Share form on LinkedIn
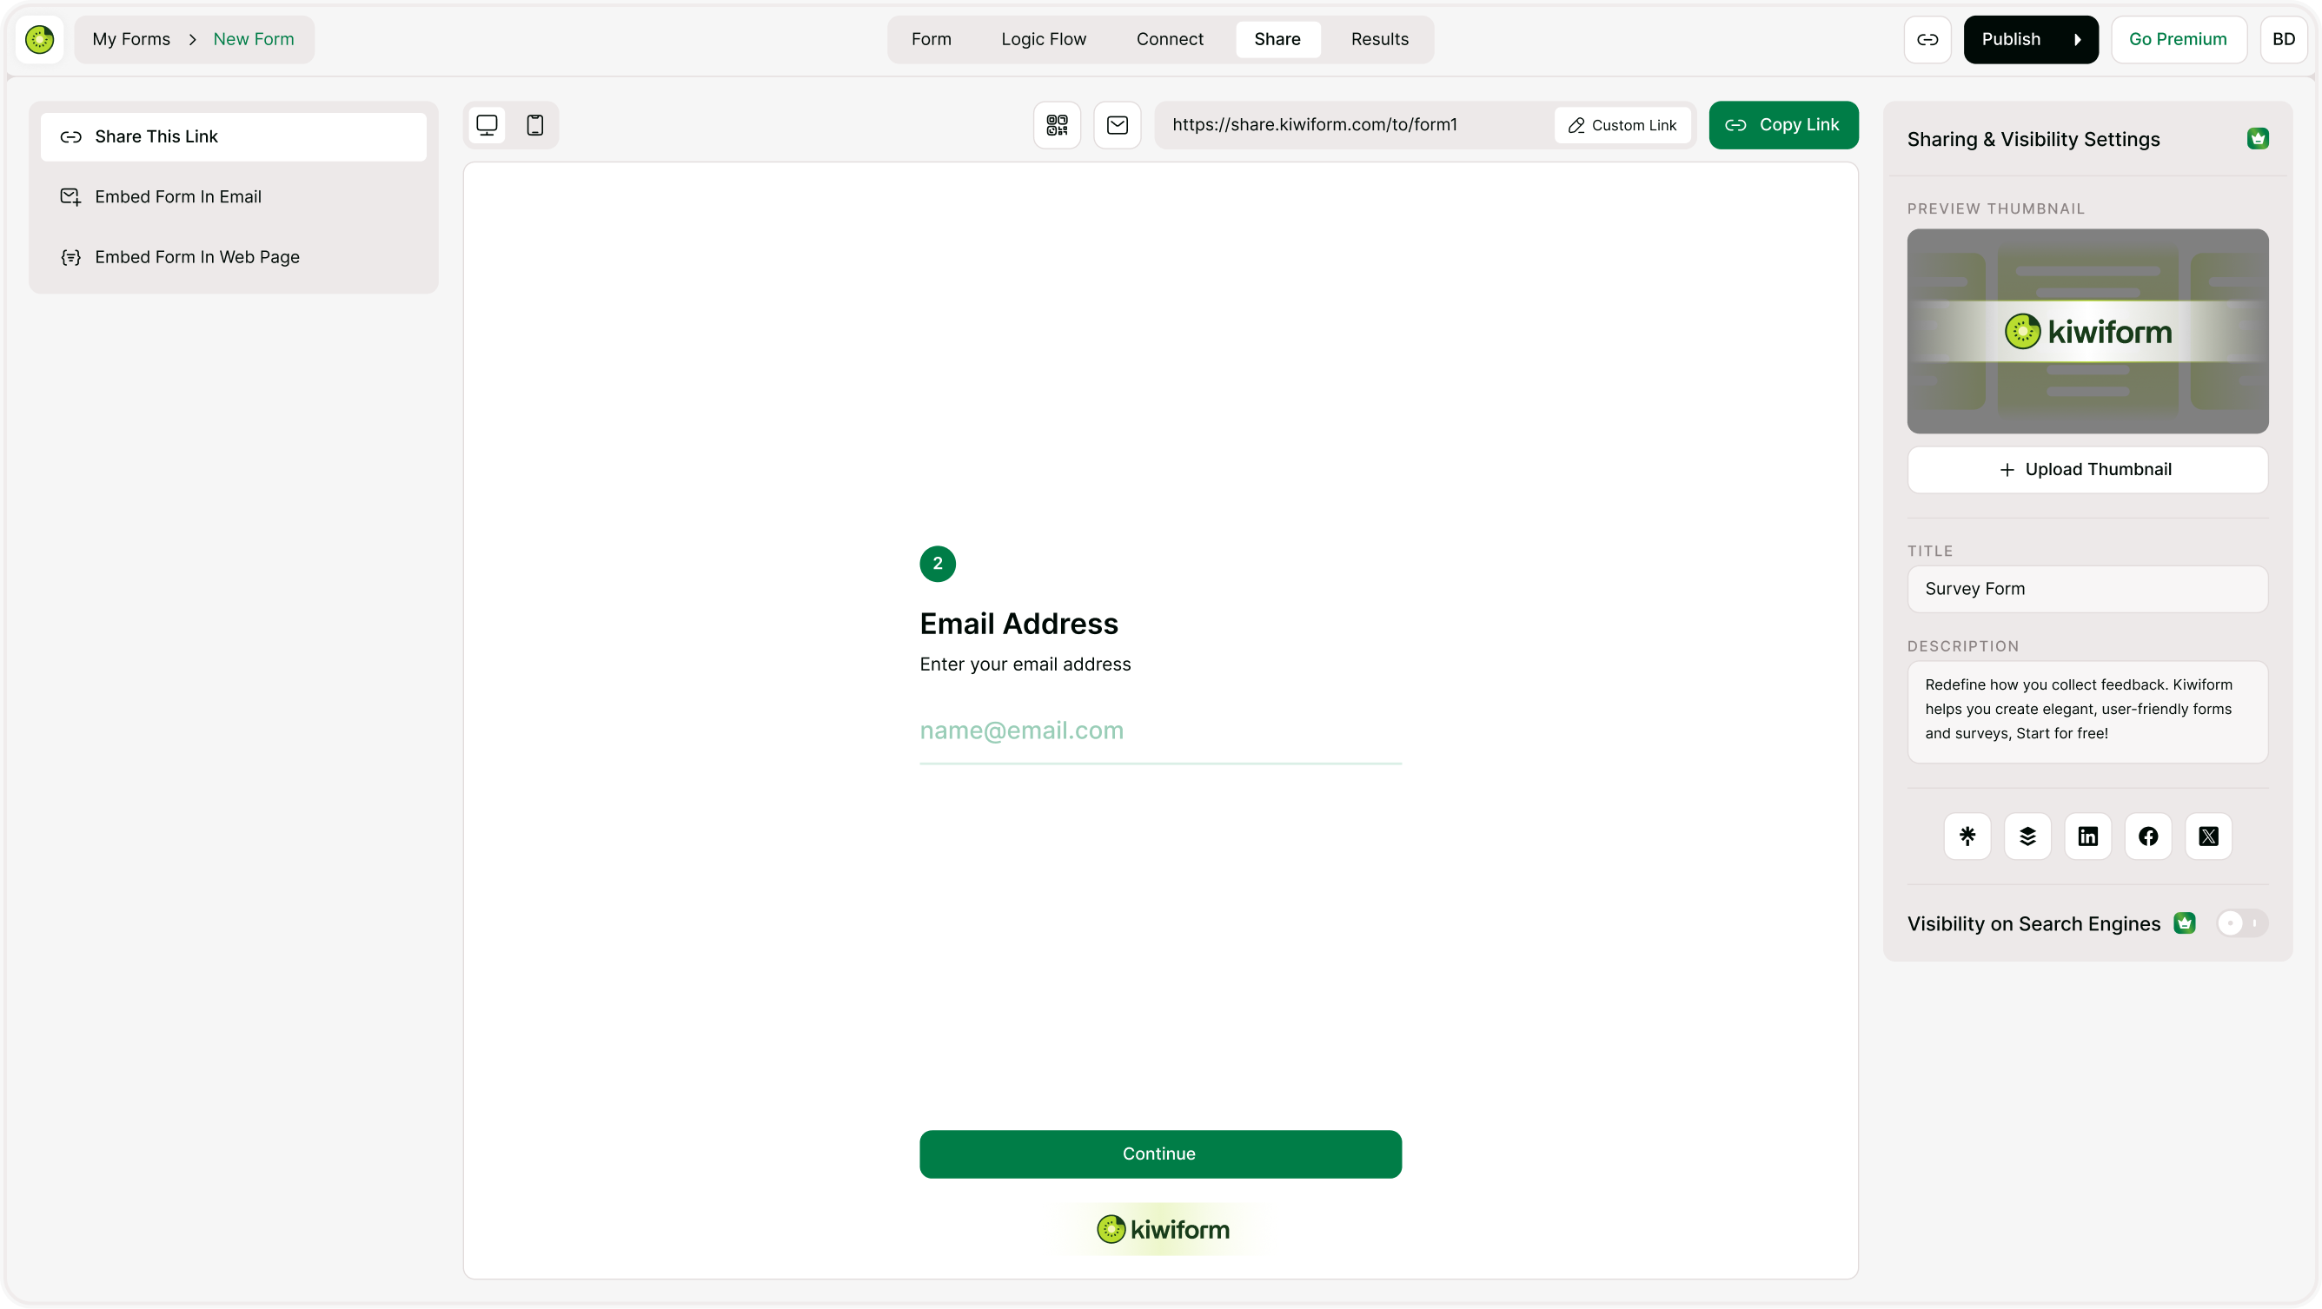This screenshot has height=1309, width=2322. click(2087, 836)
